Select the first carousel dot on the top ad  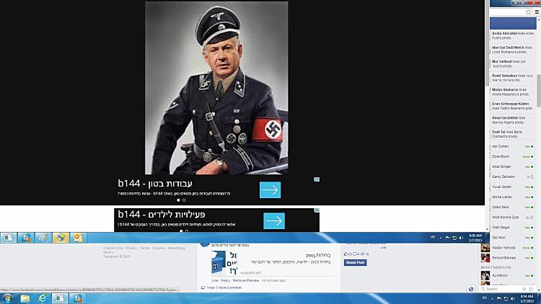[177, 200]
